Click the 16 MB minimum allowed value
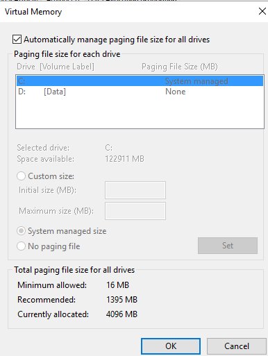This screenshot has height=356, width=268. 117,285
